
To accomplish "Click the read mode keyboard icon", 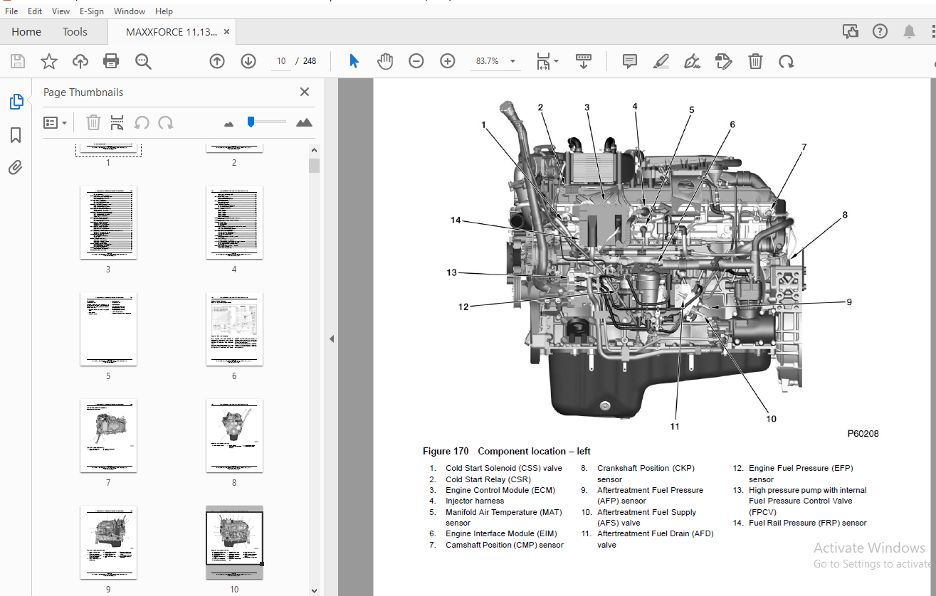I will 584,61.
